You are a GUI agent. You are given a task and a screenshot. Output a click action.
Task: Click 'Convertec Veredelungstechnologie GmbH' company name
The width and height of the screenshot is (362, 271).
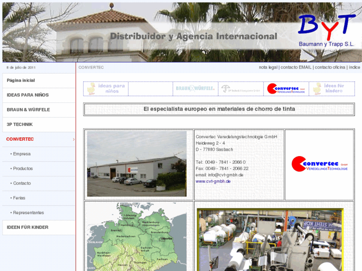[x=237, y=137]
